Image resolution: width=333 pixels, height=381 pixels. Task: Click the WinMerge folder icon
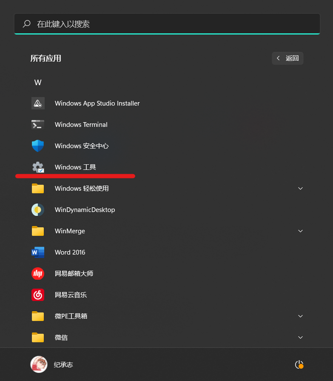(x=38, y=231)
